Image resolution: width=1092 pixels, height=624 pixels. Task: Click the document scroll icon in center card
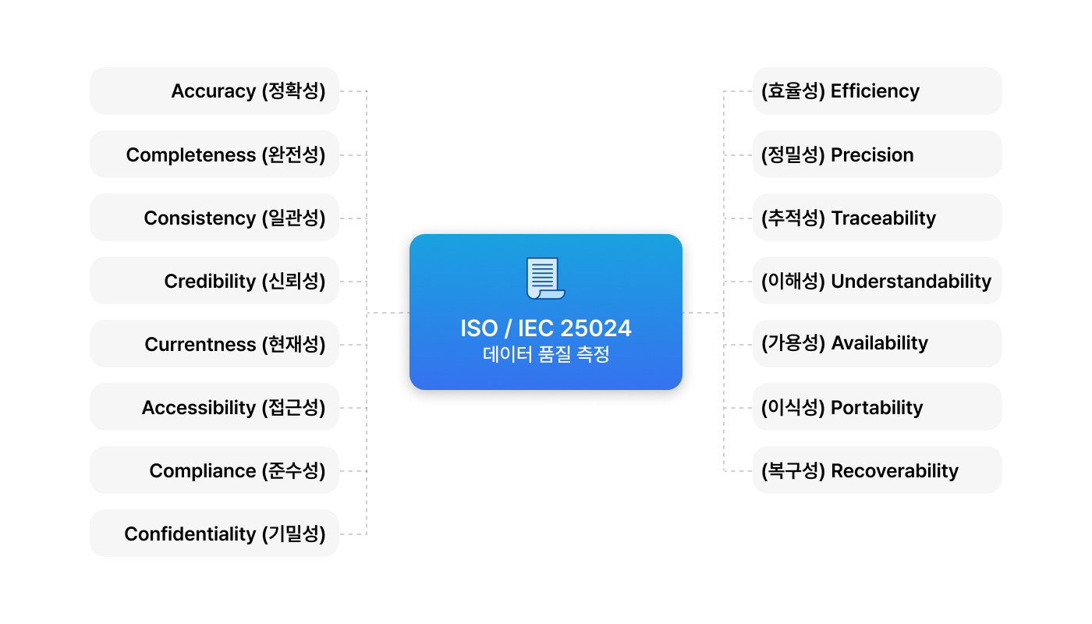click(x=546, y=278)
